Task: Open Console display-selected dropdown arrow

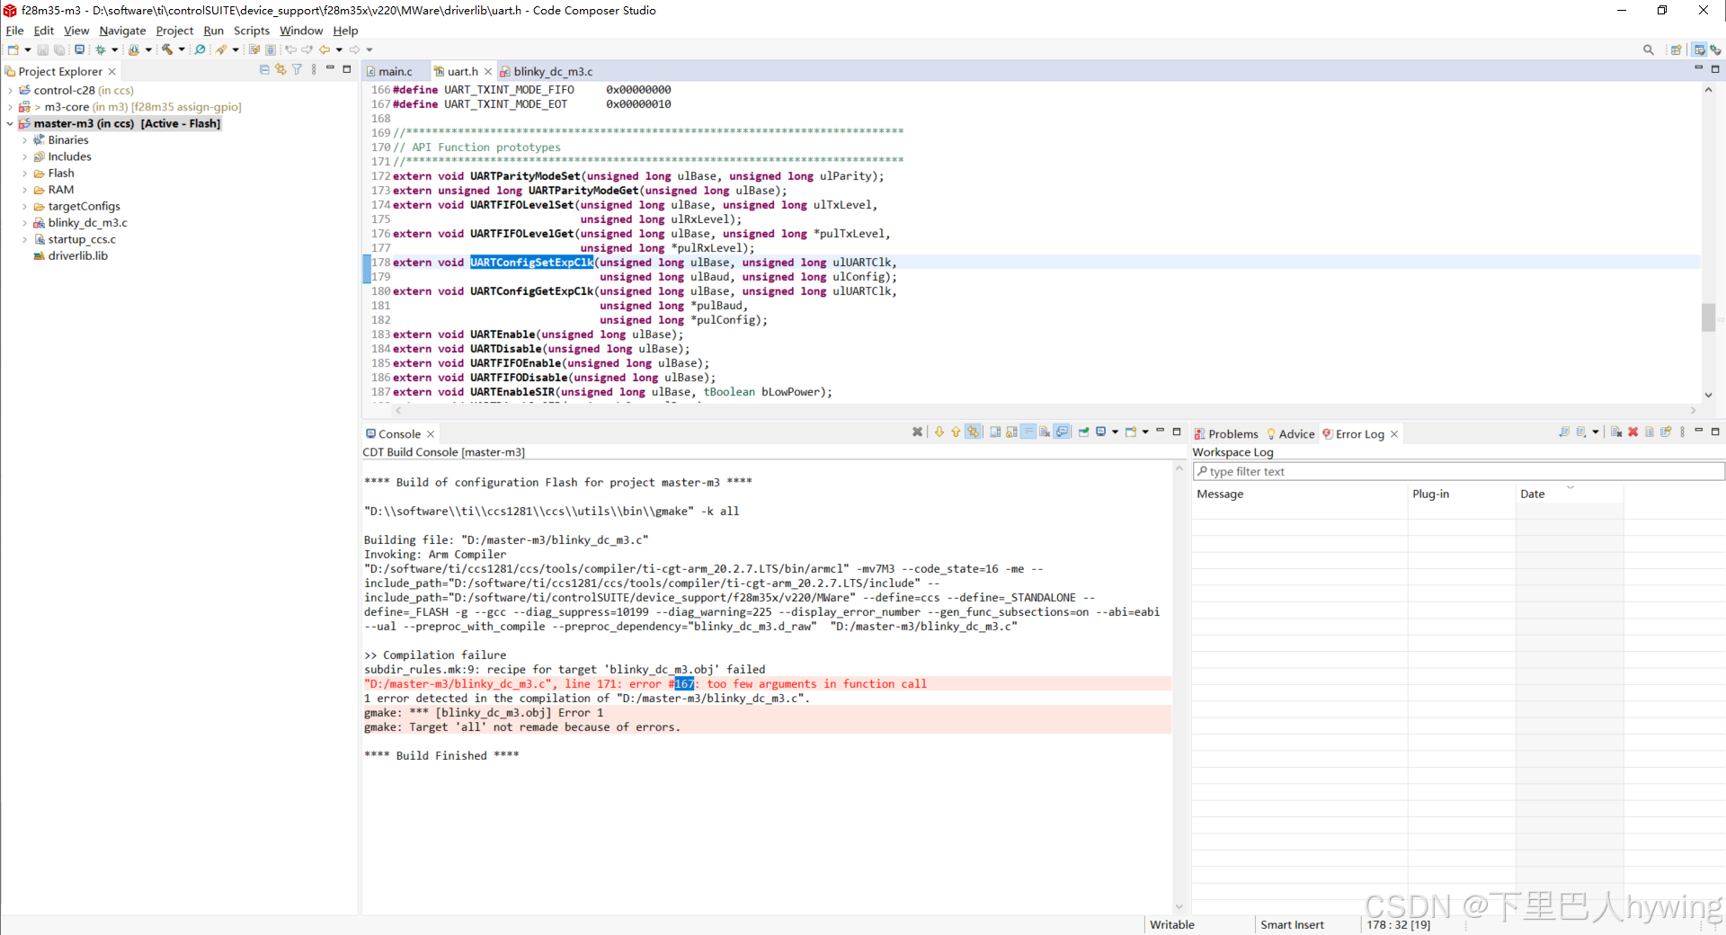Action: click(1116, 432)
